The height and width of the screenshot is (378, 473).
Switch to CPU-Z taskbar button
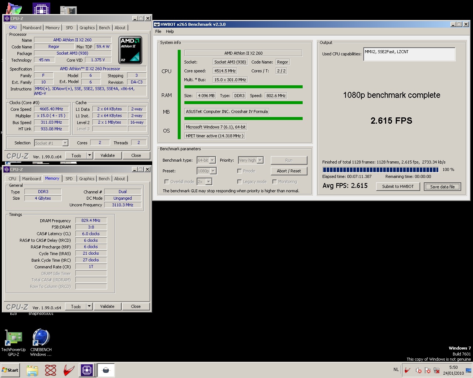pyautogui.click(x=87, y=370)
